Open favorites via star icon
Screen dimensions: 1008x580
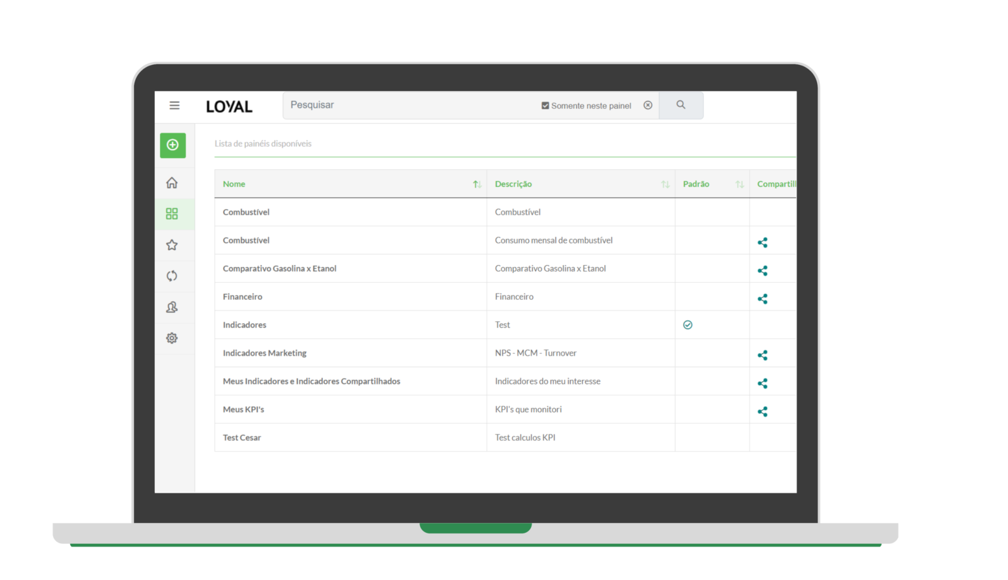171,244
